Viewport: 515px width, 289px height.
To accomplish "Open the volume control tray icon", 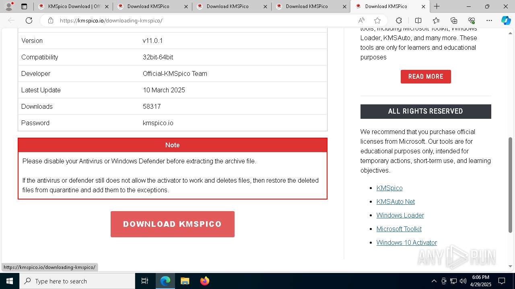I will tap(463, 281).
